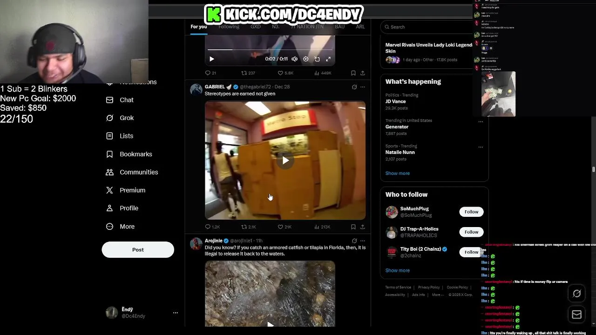Viewport: 596px width, 335px height.
Task: Switch to the For you tab
Action: click(198, 27)
